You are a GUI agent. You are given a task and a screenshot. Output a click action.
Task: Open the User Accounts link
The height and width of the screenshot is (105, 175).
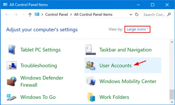click(115, 65)
